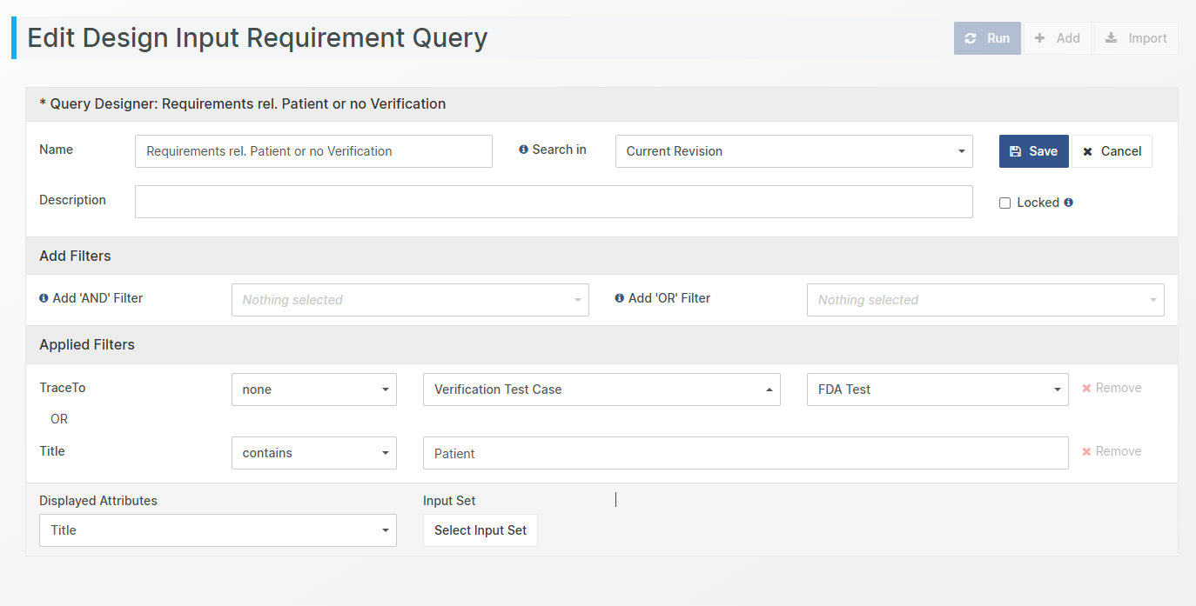1196x606 pixels.
Task: Click the Import button
Action: (x=1136, y=38)
